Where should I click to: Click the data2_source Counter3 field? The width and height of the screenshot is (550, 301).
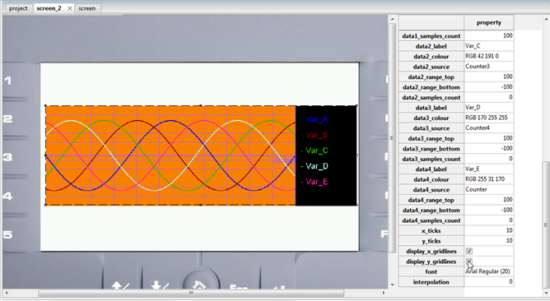(x=489, y=67)
